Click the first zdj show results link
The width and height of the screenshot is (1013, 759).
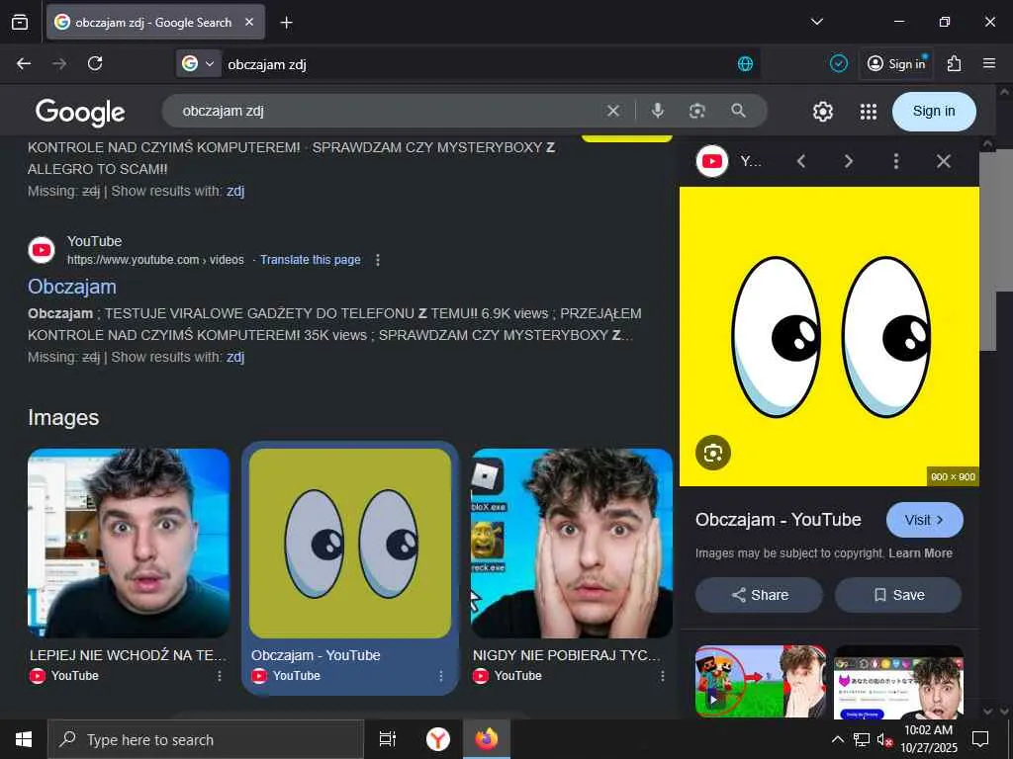235,191
